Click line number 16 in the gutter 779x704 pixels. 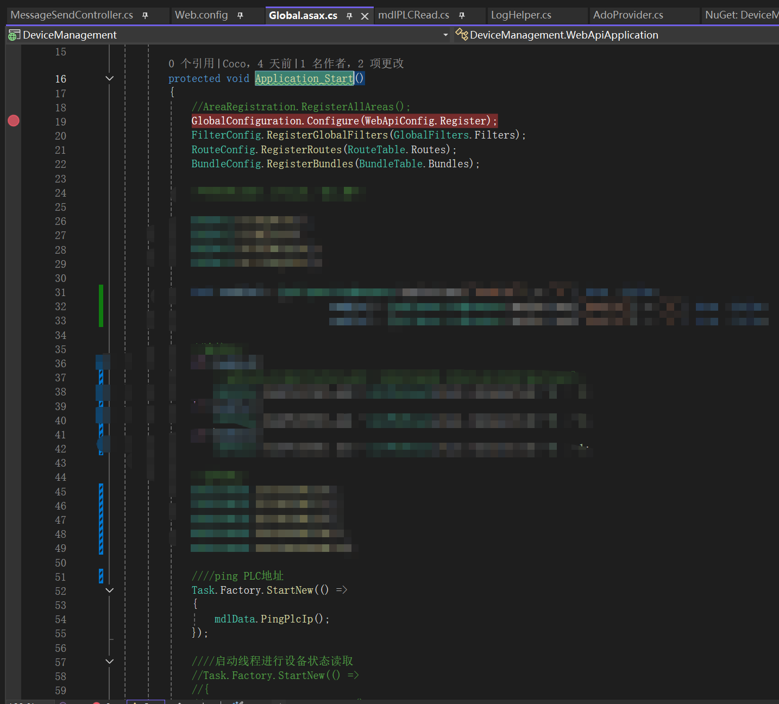(60, 79)
